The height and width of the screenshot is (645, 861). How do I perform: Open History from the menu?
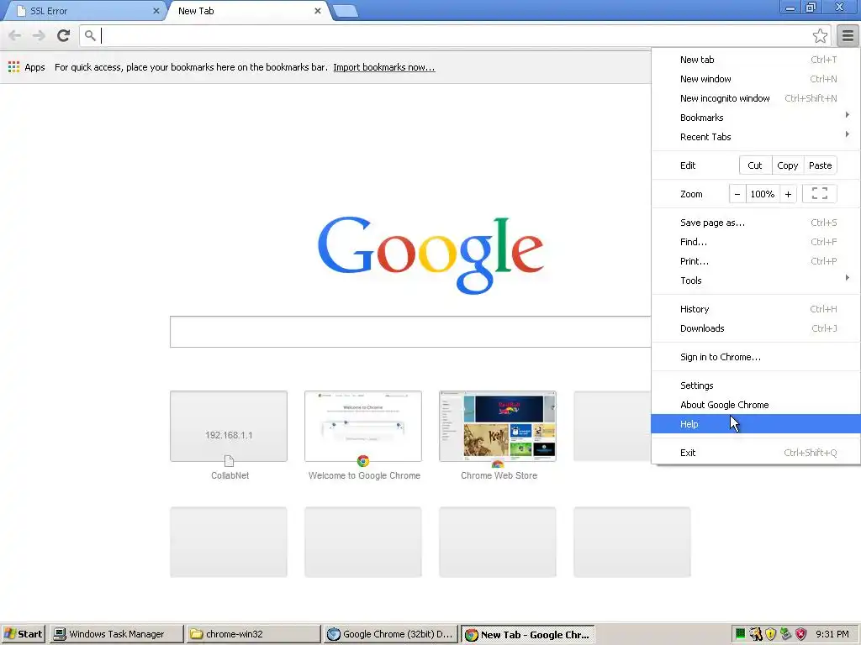756,309
